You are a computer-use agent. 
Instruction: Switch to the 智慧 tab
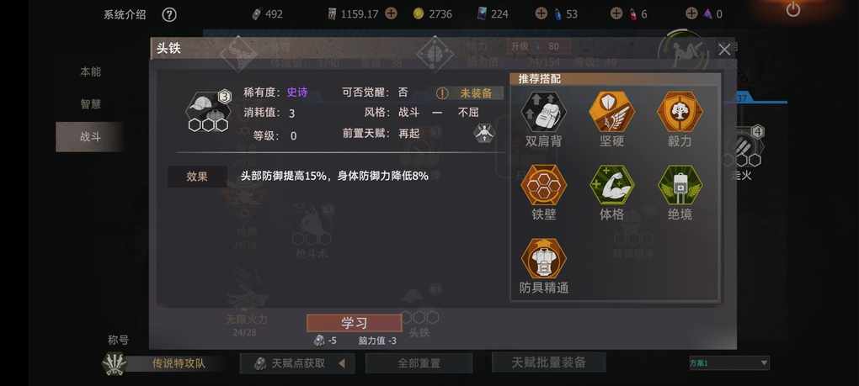coord(90,104)
